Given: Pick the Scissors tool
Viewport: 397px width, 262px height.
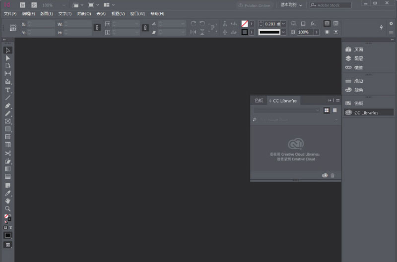Looking at the screenshot, I should tap(8, 153).
